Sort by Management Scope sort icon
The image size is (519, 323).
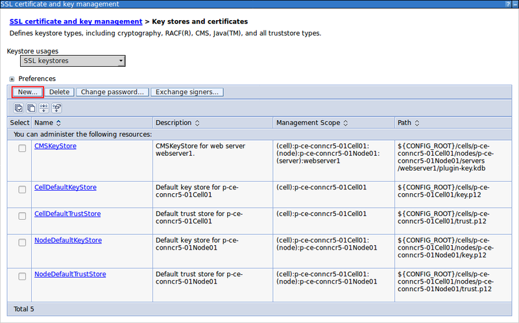pos(346,123)
